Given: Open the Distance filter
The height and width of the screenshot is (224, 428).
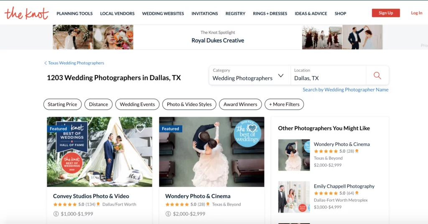Looking at the screenshot, I should click(99, 104).
